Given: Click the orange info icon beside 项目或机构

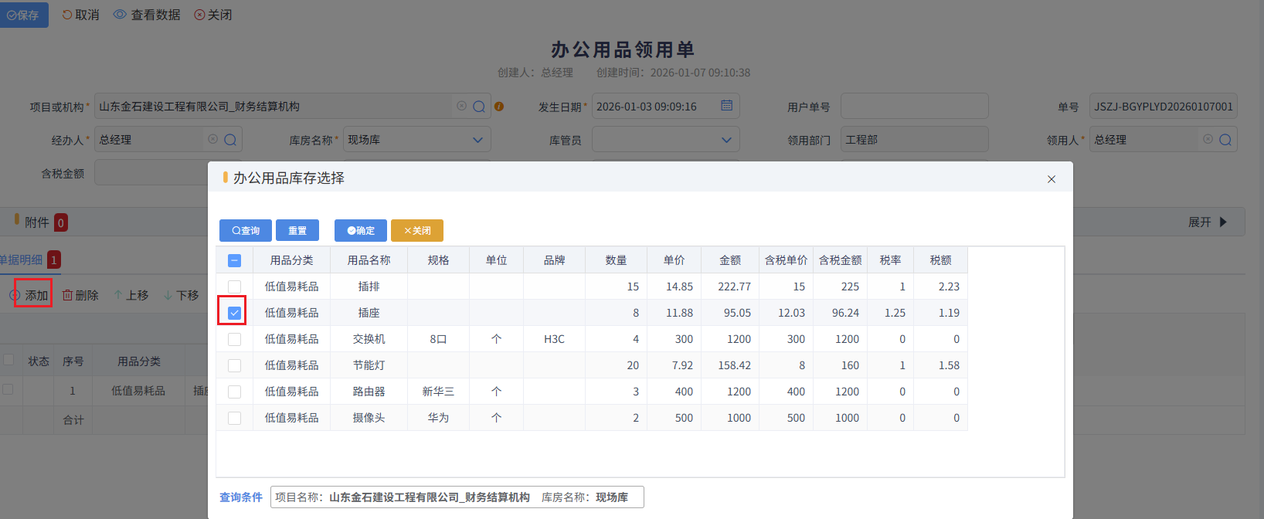Looking at the screenshot, I should click(x=499, y=107).
